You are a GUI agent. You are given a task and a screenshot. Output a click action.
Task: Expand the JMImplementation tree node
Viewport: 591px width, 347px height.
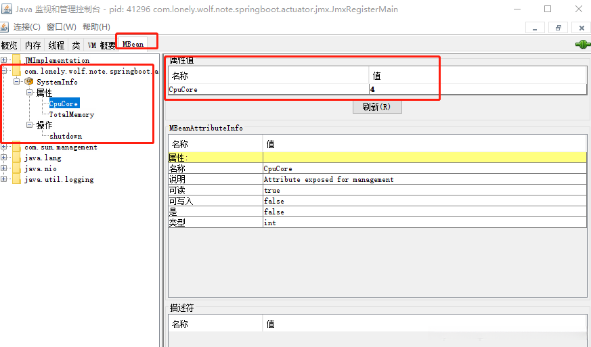coord(4,60)
